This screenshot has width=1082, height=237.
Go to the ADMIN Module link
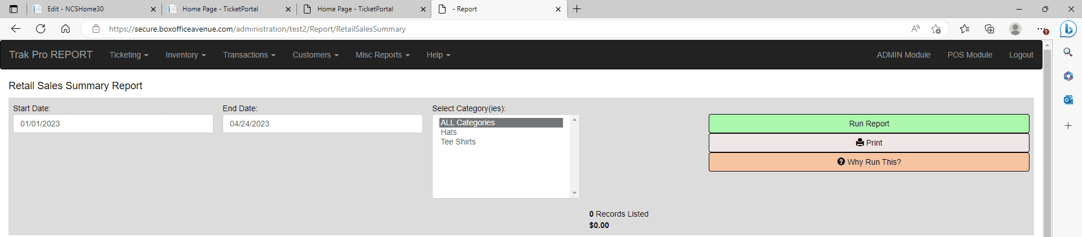pos(904,55)
